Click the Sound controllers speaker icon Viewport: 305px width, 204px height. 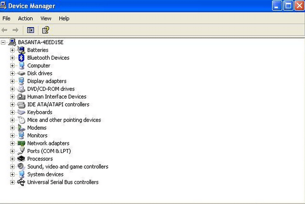[21, 167]
